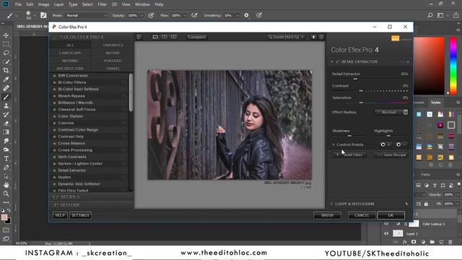Click the Color Lookup 1 layer thumbnail
462x260 pixels.
click(414, 224)
